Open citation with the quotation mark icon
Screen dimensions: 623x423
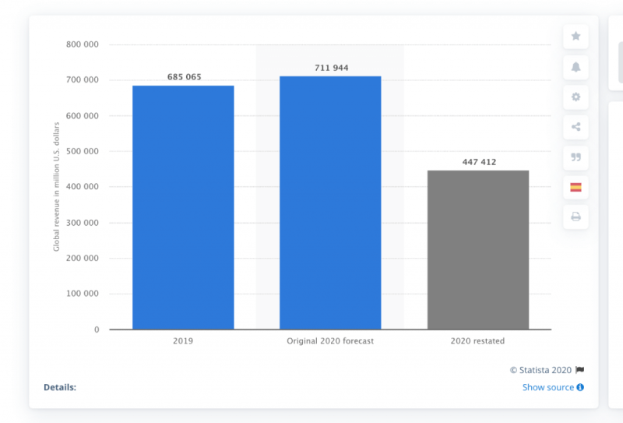tap(575, 157)
